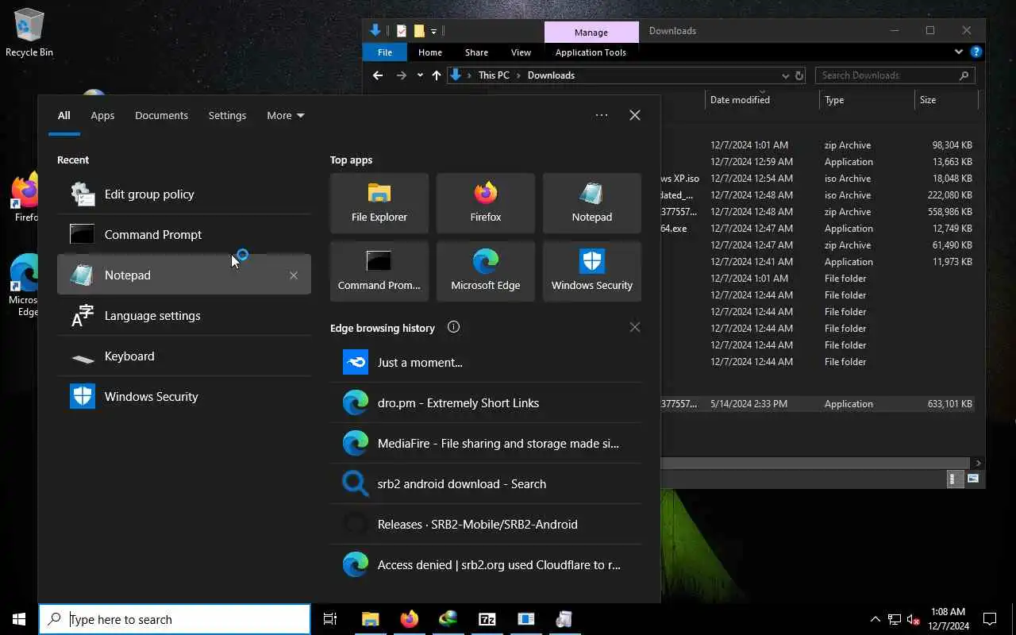Open the Home ribbon tab in Explorer
This screenshot has height=635, width=1016.
(x=430, y=52)
